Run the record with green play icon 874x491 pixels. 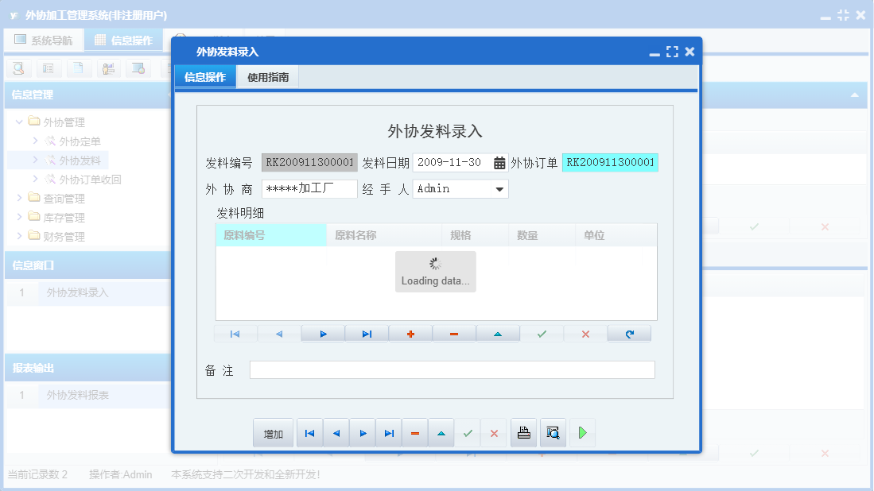pos(582,432)
